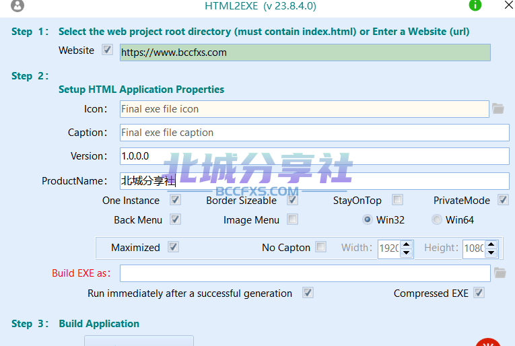Toggle One Instance checkbox

point(175,200)
